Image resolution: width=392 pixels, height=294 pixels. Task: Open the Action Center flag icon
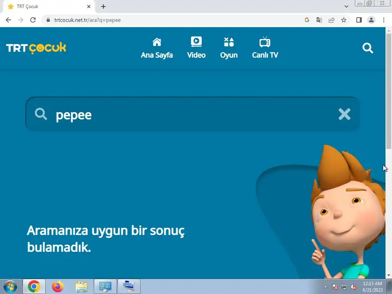335,287
